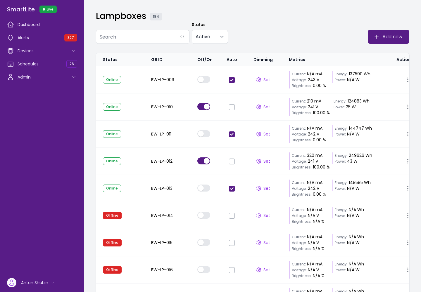Open row actions menu for BW-LP-014
The width and height of the screenshot is (421, 292).
(408, 215)
